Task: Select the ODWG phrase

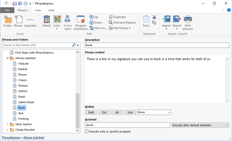Action: [x=23, y=91]
